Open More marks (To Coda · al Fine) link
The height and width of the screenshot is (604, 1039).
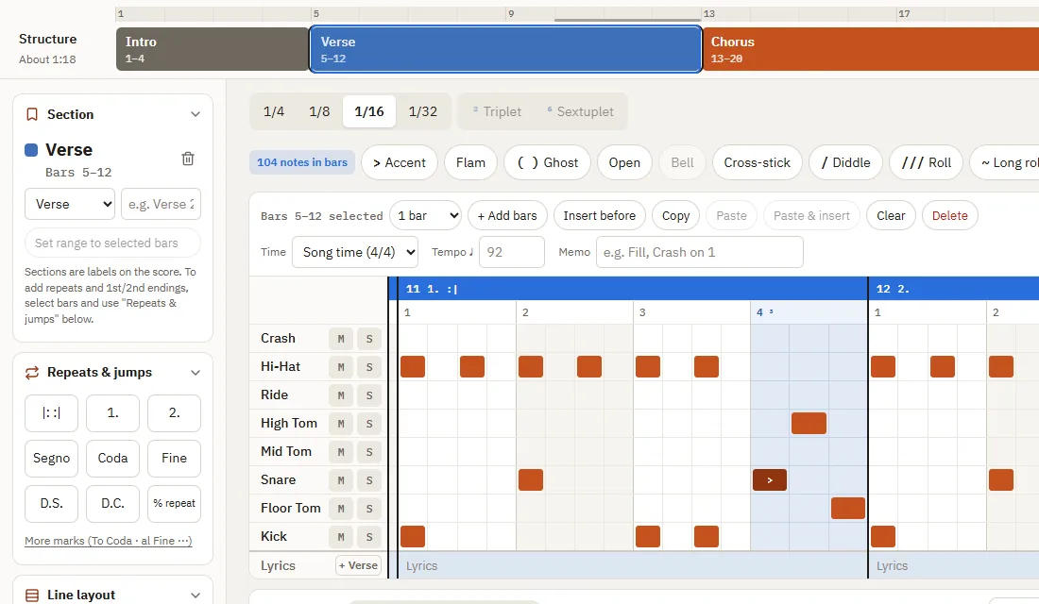[108, 541]
